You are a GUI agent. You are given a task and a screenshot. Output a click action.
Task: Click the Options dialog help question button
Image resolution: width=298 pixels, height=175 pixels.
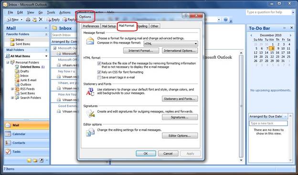coord(186,16)
